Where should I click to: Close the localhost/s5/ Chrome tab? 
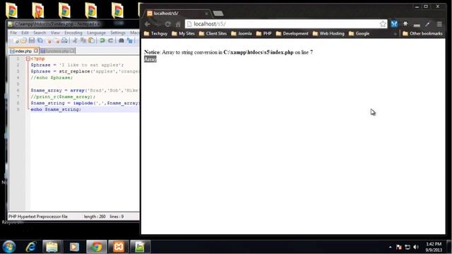(x=206, y=13)
